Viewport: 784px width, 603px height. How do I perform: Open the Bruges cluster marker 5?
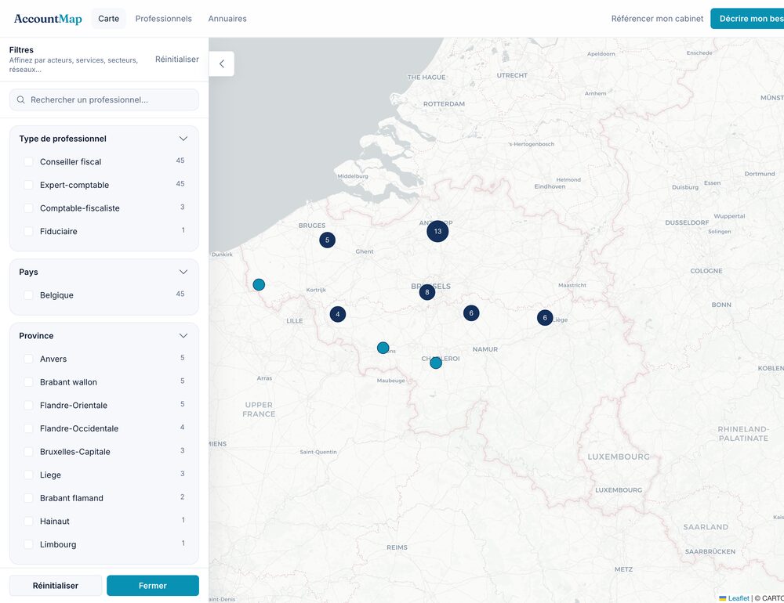click(x=328, y=240)
